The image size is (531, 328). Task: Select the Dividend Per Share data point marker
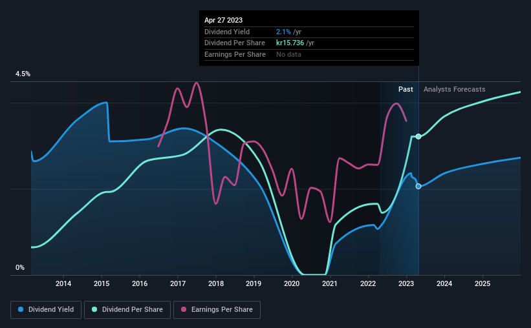click(x=418, y=136)
